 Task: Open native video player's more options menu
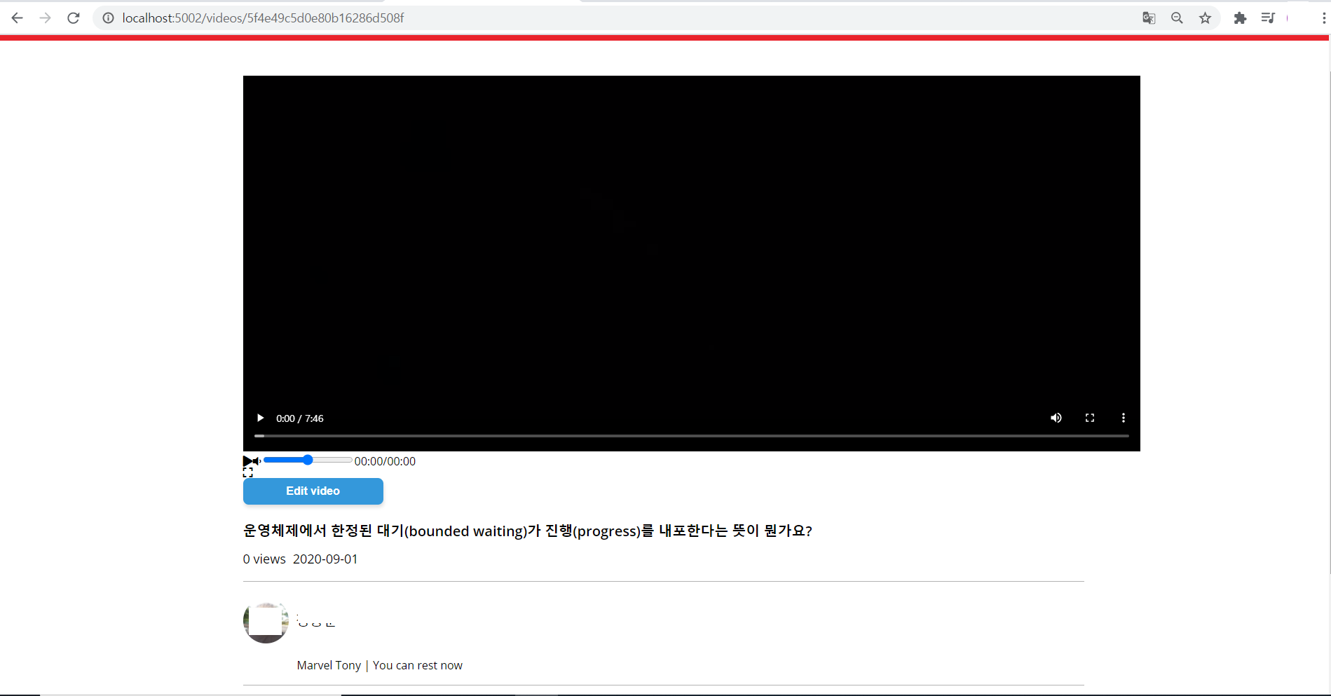click(x=1124, y=418)
